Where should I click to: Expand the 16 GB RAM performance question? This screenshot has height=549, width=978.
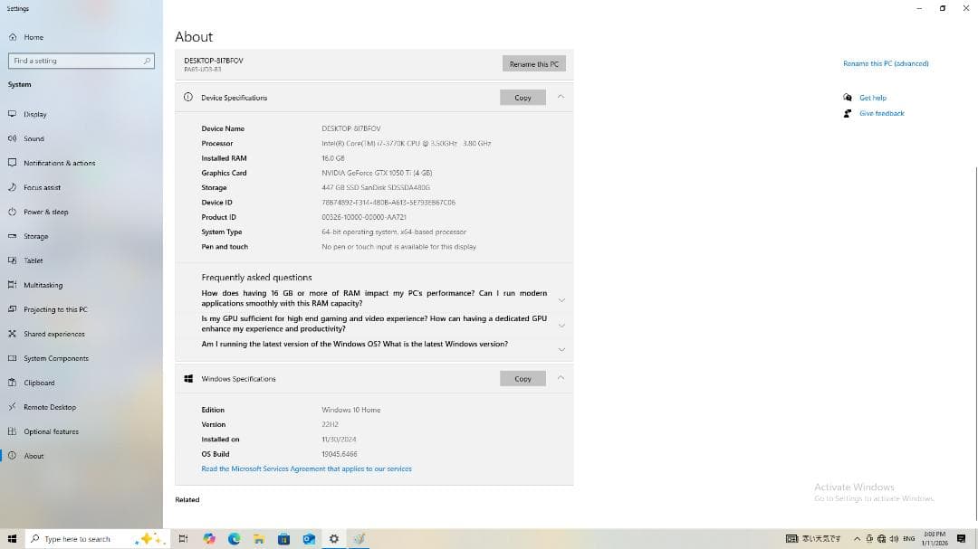(x=561, y=299)
